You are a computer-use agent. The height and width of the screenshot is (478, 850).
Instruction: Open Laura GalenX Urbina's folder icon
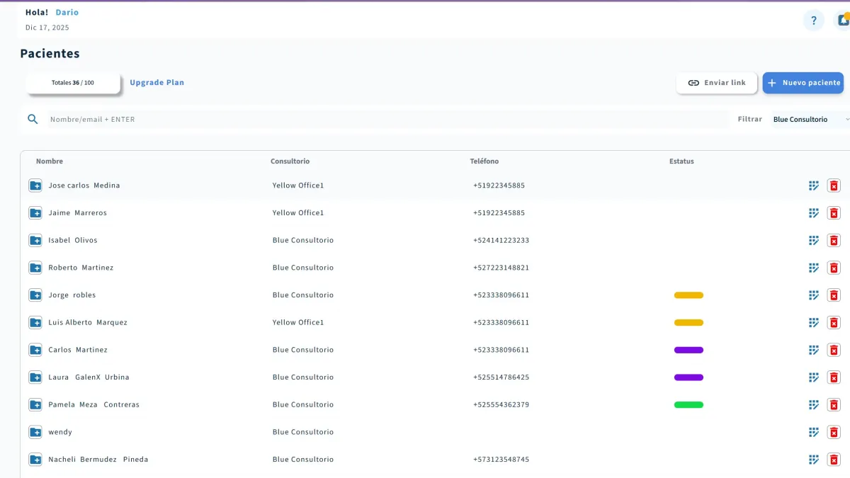35,377
